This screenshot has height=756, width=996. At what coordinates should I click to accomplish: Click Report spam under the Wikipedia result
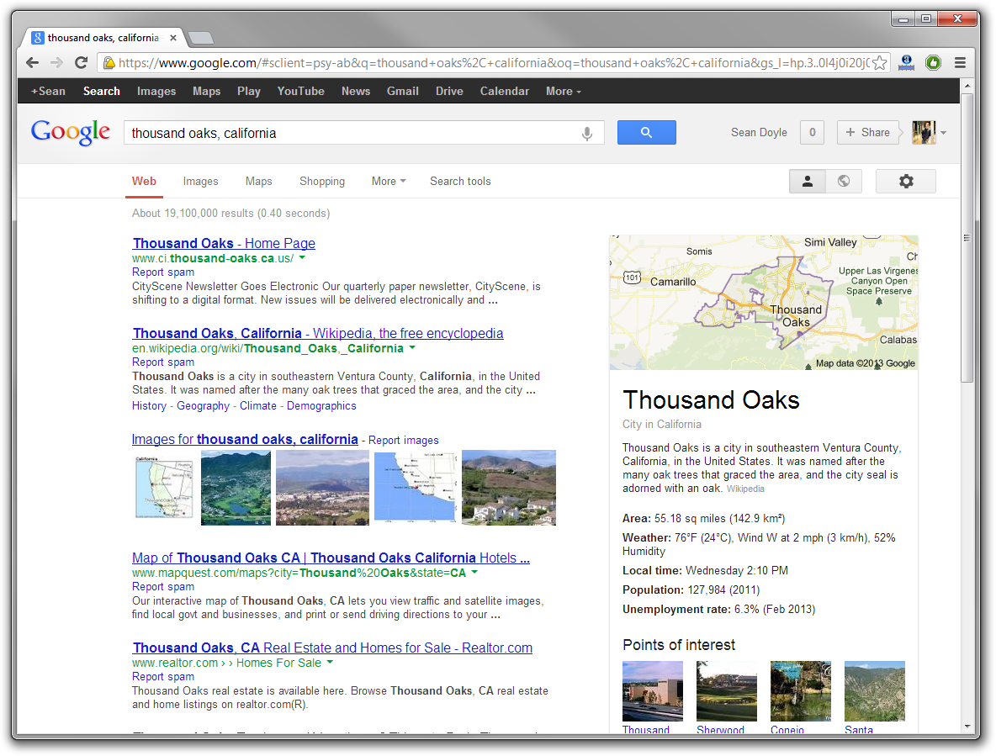[x=163, y=362]
